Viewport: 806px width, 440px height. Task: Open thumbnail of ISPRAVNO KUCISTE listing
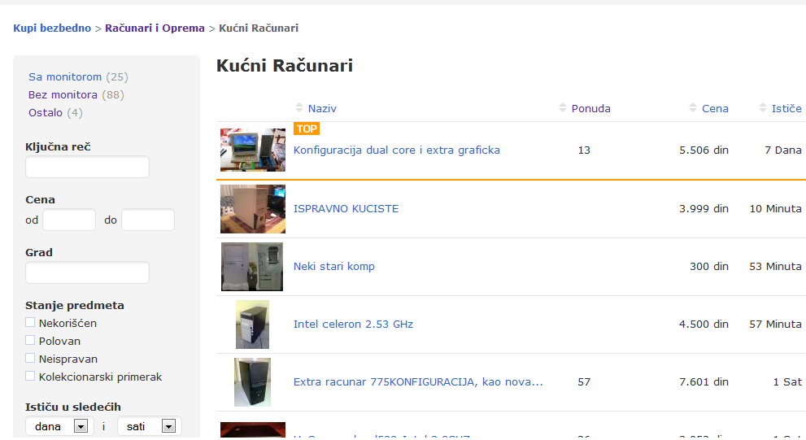(x=252, y=209)
